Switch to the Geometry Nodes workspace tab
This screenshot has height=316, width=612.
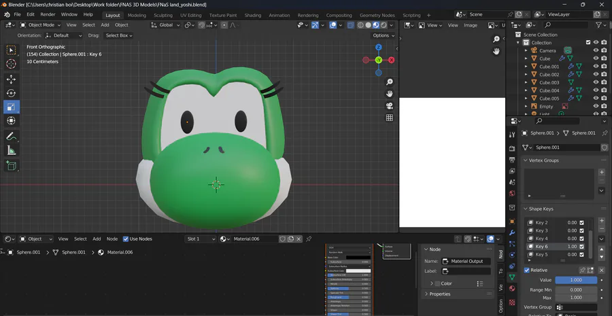click(377, 15)
